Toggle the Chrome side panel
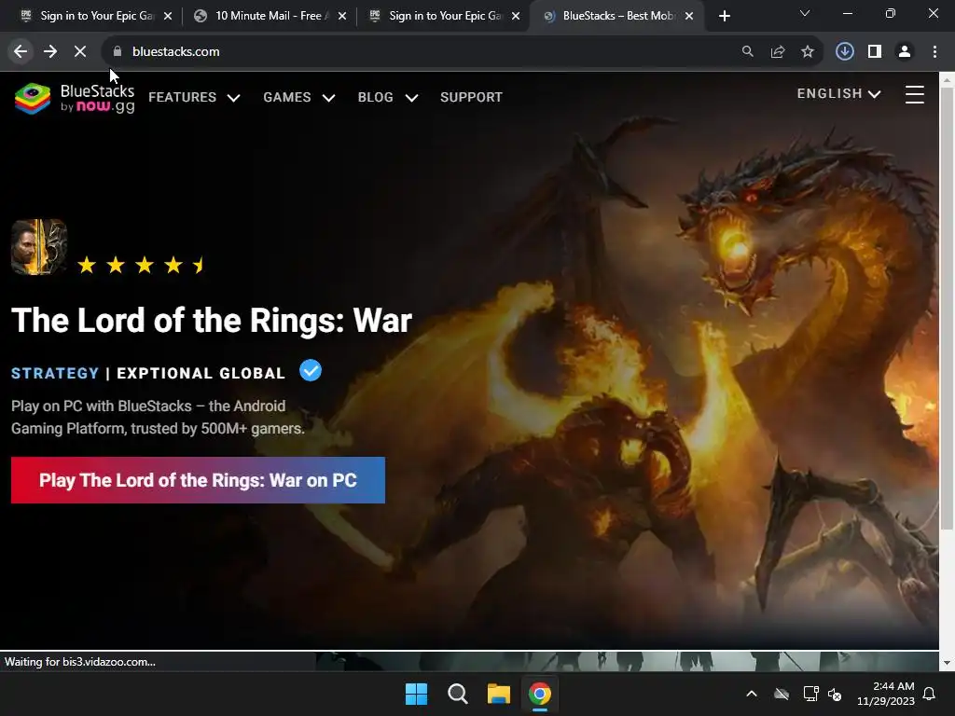Screen dimensions: 955x716 pyautogui.click(x=875, y=52)
